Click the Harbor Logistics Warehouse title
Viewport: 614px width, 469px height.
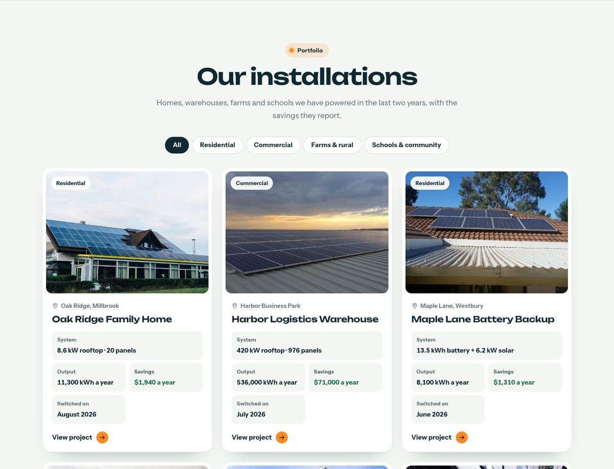[x=305, y=319]
